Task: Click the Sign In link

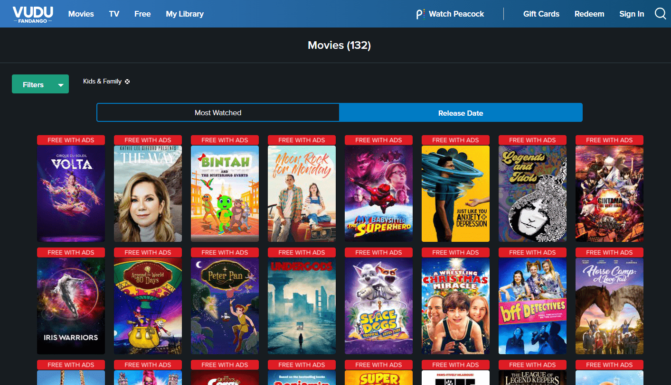Action: (x=632, y=14)
